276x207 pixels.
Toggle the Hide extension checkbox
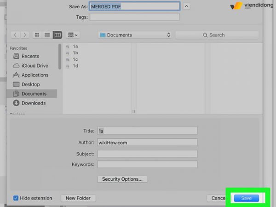click(16, 198)
